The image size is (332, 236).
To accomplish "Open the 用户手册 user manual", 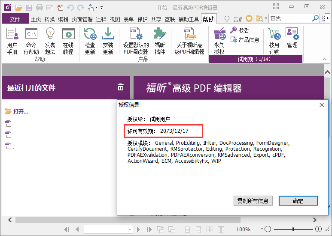I will point(12,41).
